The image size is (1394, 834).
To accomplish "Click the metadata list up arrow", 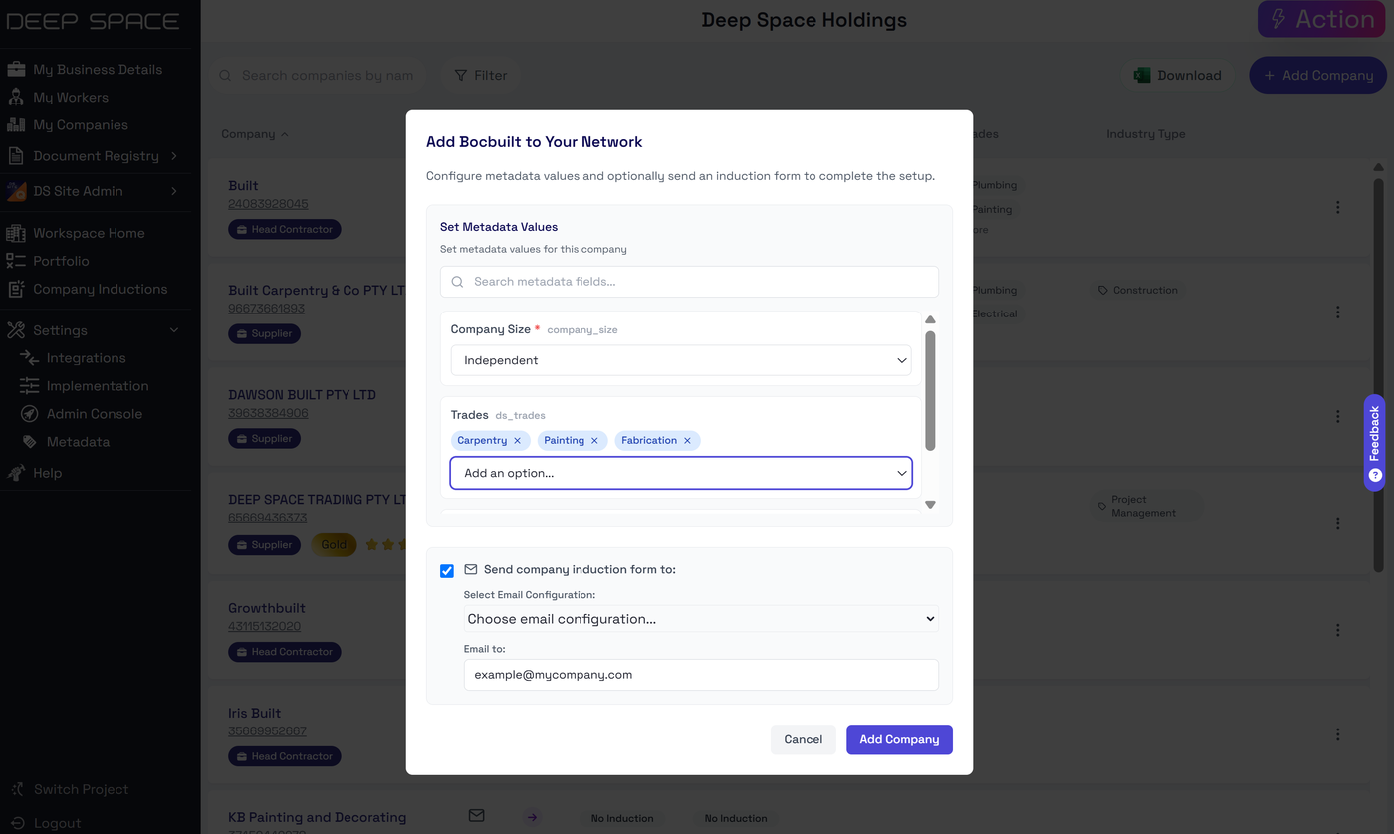I will [930, 320].
